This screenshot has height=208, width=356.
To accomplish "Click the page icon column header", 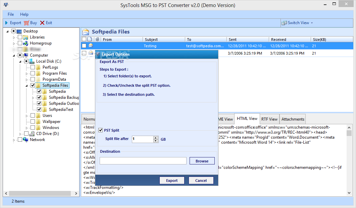I will 90,40.
